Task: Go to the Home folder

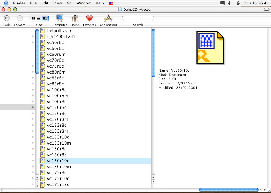Action: click(x=75, y=18)
